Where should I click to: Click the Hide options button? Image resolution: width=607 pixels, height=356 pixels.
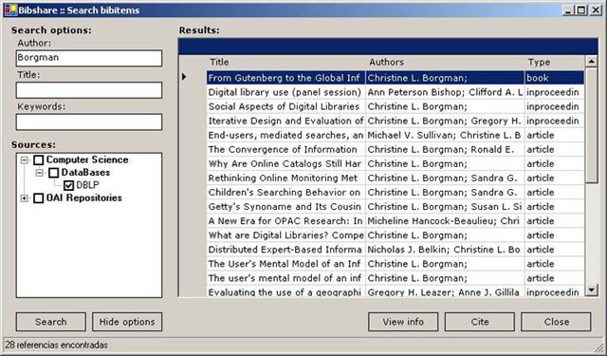coord(127,322)
